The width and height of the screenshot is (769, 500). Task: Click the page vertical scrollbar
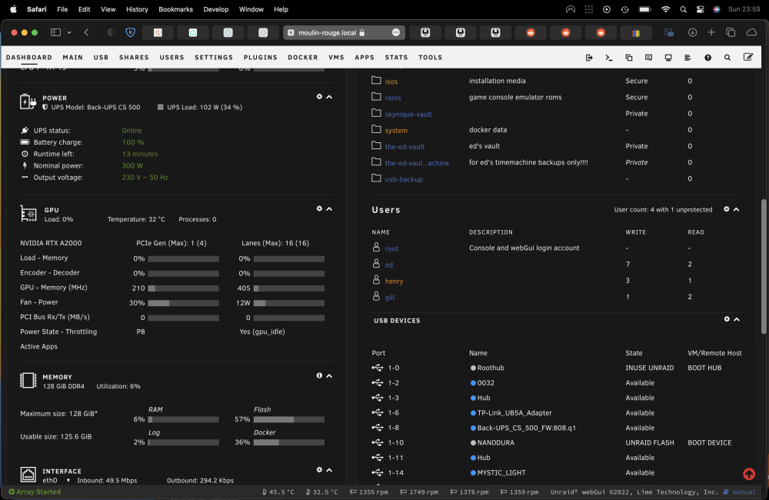click(x=764, y=267)
